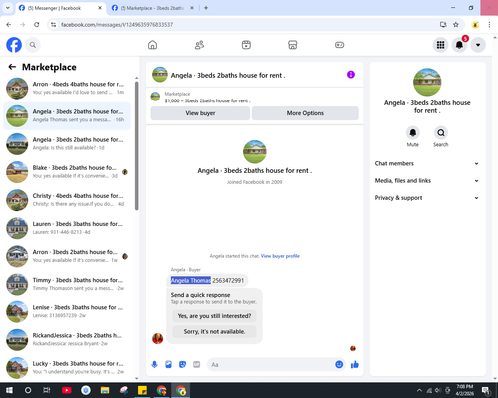Open Timmy 3beds 3baths house chat
This screenshot has width=498, height=398.
coord(67,284)
